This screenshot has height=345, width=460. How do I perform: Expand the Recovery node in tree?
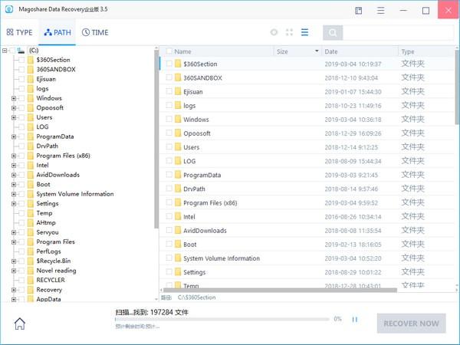(x=14, y=290)
